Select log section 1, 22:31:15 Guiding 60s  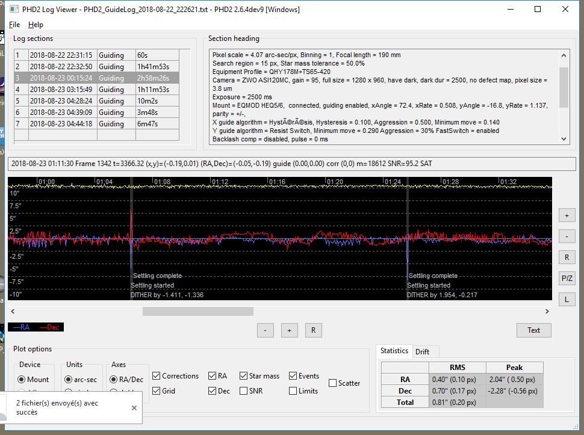(96, 55)
